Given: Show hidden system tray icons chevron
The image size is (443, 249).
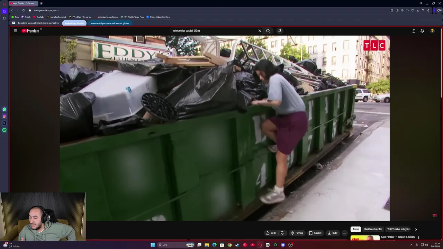Looking at the screenshot, I should pyautogui.click(x=411, y=245).
